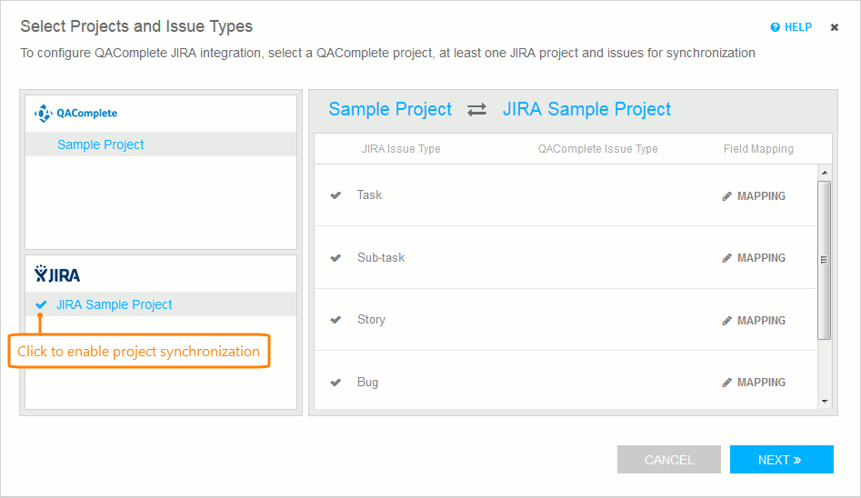Click the blue HELP question mark icon

tap(776, 27)
